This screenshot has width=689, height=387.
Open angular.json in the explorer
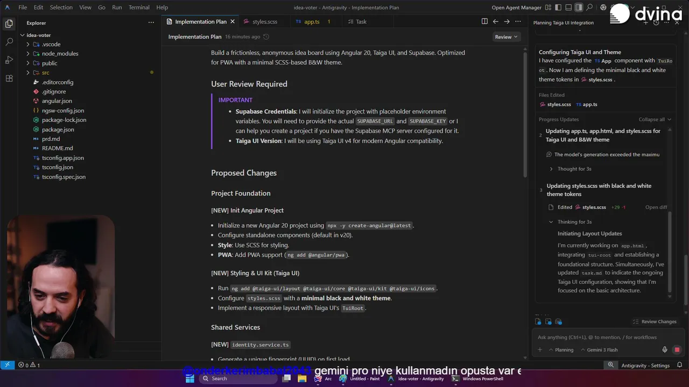[x=57, y=101]
